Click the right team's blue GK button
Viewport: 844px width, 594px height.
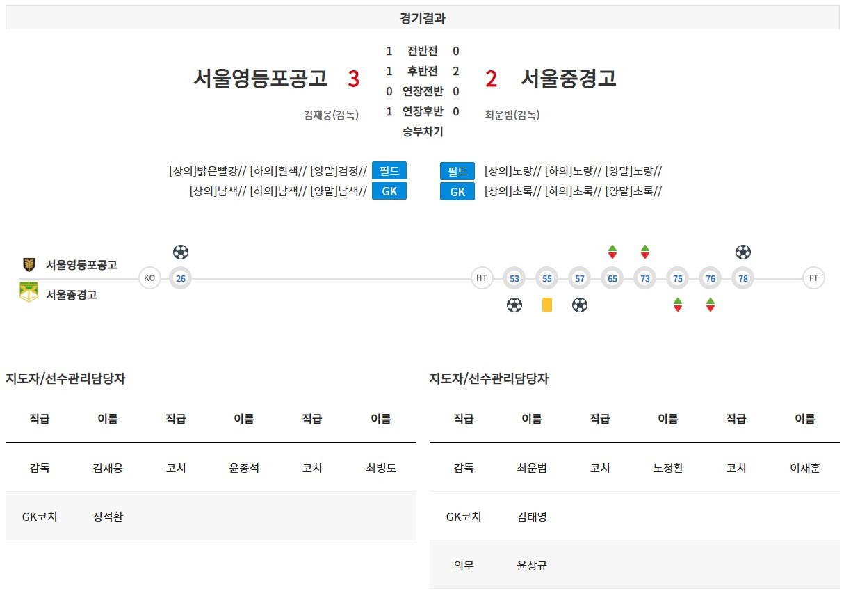pos(457,191)
